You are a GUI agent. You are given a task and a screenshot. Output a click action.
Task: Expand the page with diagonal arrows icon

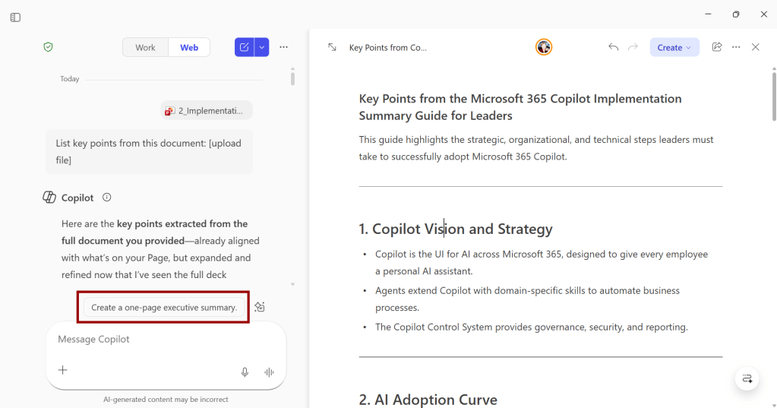[332, 47]
